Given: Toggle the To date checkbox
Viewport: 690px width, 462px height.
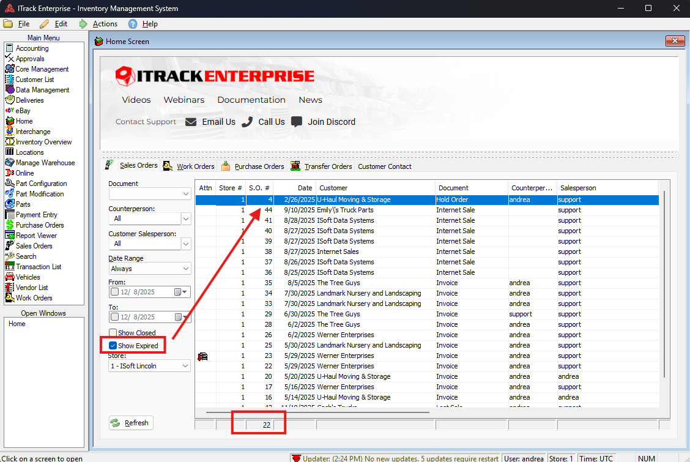Looking at the screenshot, I should point(115,317).
